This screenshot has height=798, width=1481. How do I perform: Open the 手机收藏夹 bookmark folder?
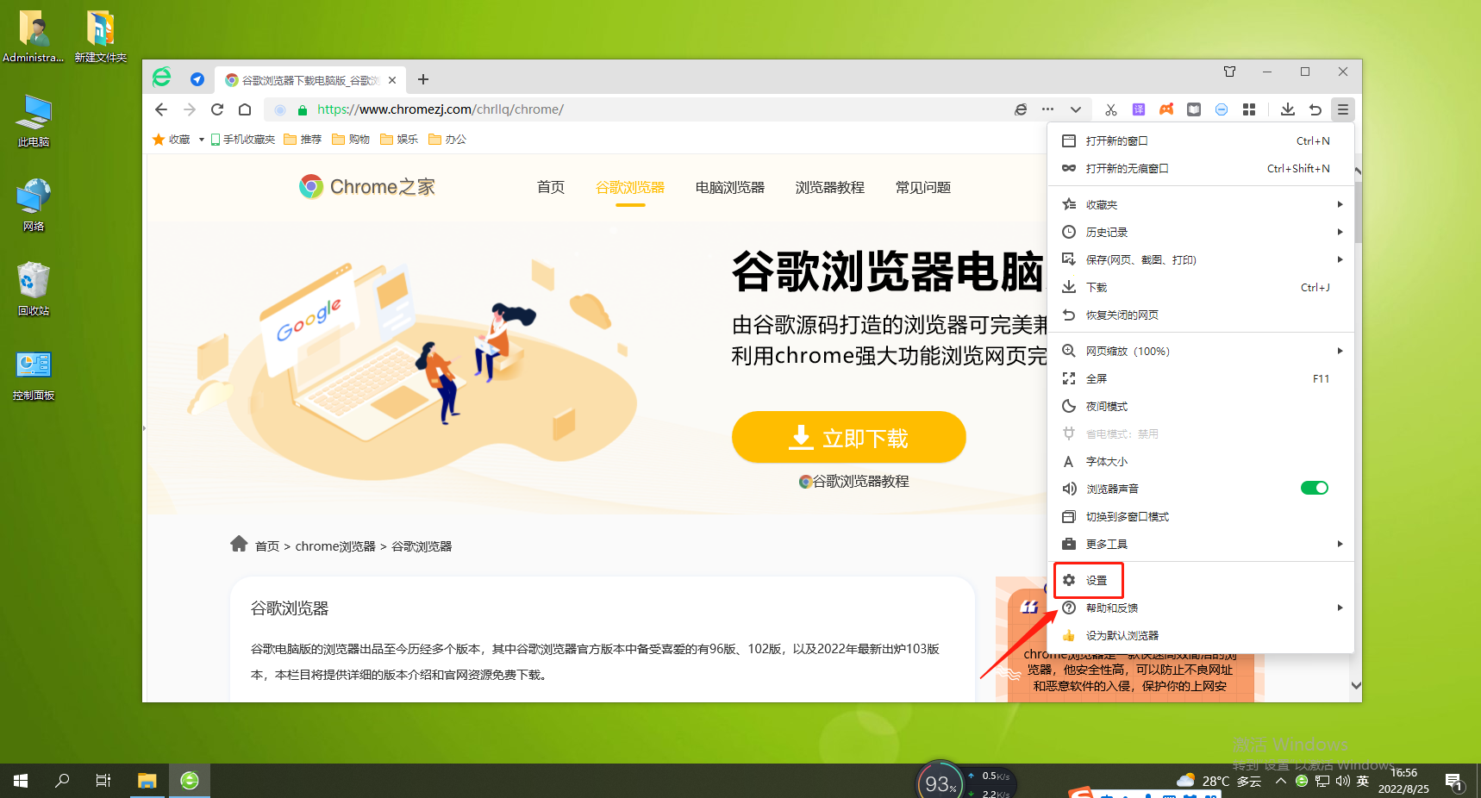pyautogui.click(x=242, y=140)
